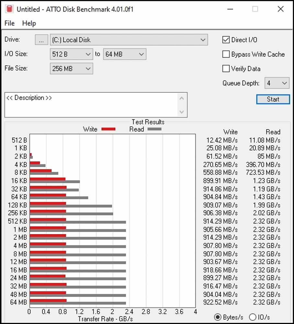The width and height of the screenshot is (294, 324).
Task: Close the ATTO Disk Benchmark window
Action: tap(281, 9)
